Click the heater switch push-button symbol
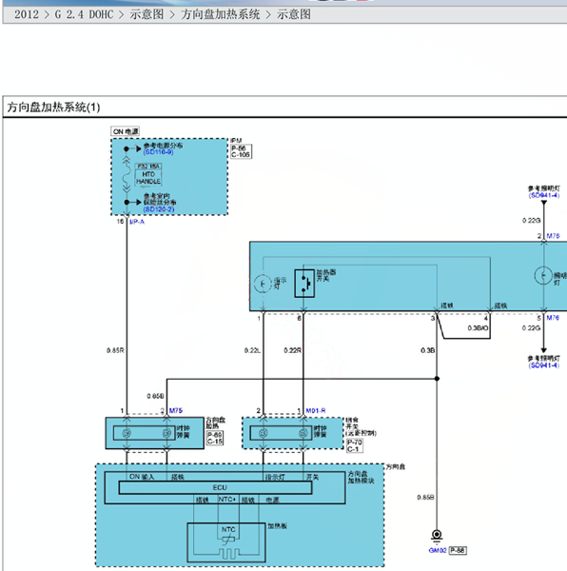This screenshot has width=567, height=571. click(304, 284)
